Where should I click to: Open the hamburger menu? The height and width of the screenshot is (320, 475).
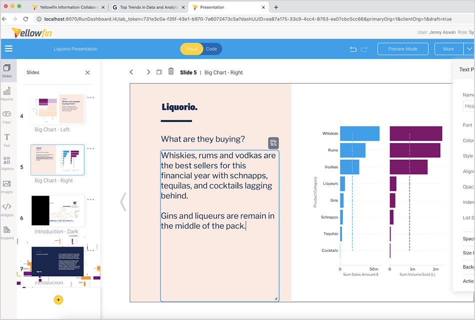tap(8, 49)
